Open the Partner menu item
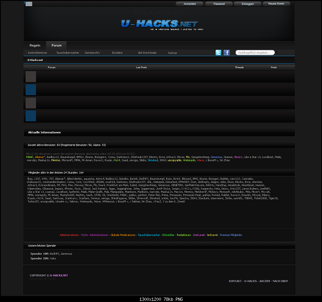The image size is (322, 302). pos(173,53)
